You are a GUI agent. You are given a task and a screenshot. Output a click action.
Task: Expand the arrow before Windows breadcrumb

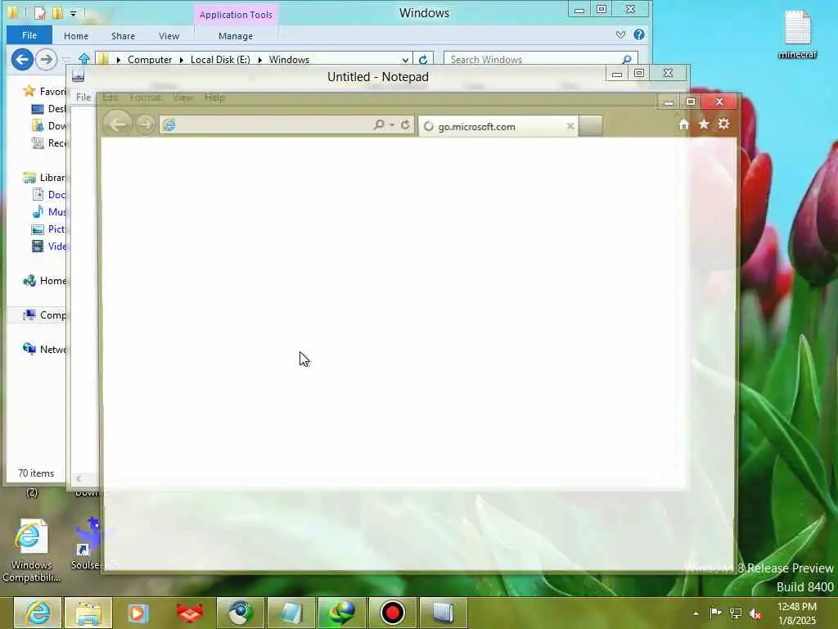coord(259,59)
